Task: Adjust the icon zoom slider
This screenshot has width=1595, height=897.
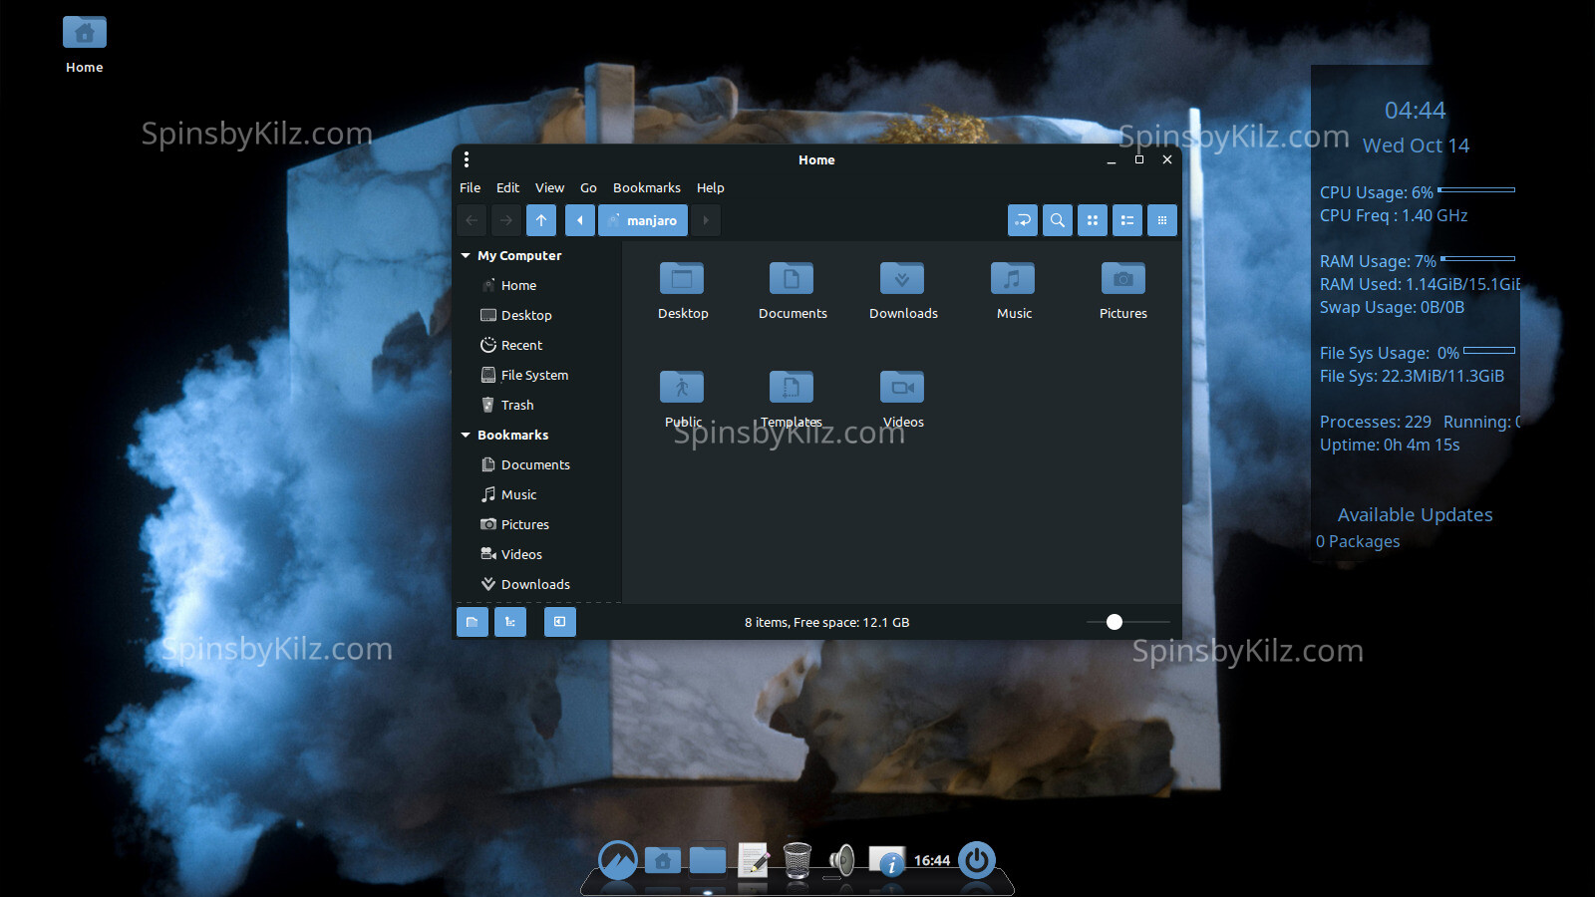Action: (x=1115, y=622)
